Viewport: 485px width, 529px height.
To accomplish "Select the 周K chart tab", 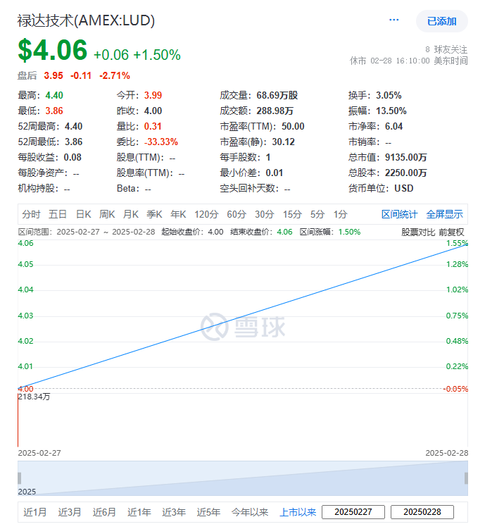I will [x=107, y=214].
